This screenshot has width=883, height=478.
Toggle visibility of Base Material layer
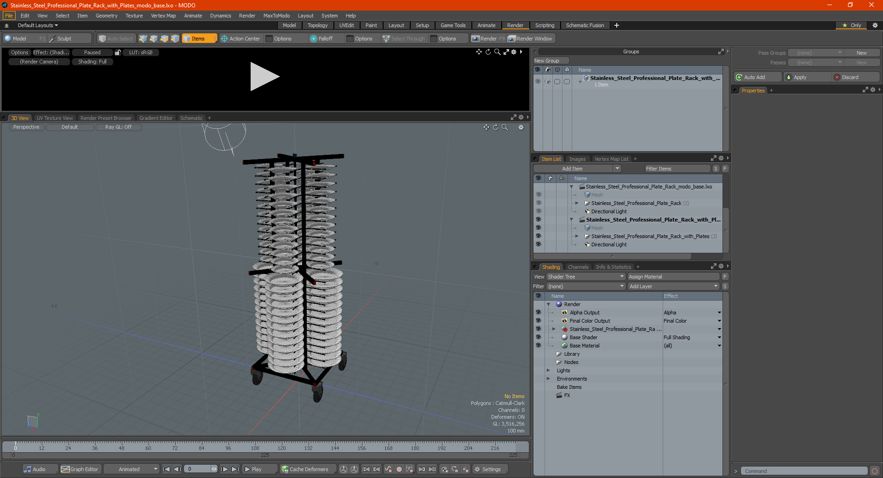pos(538,346)
